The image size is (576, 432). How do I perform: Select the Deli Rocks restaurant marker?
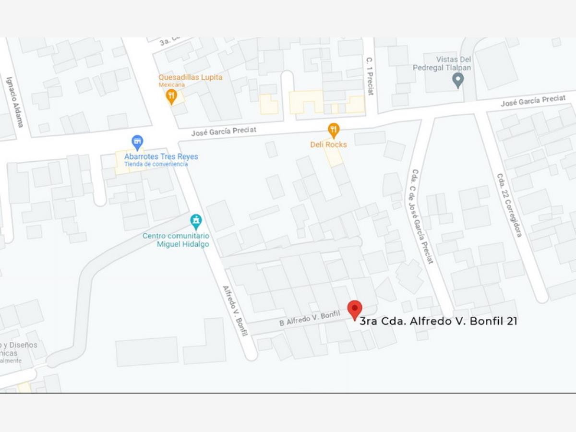[334, 131]
